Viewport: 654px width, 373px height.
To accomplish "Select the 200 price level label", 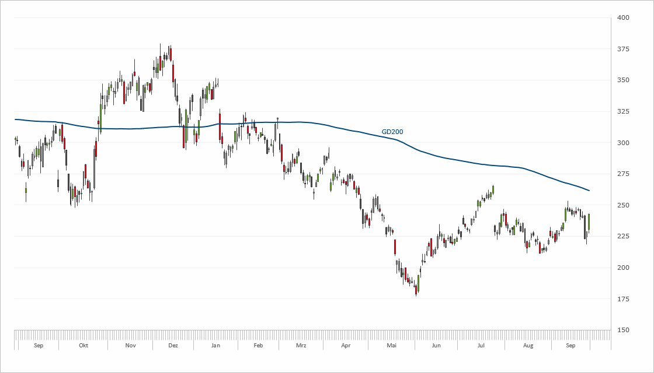I will click(x=622, y=268).
